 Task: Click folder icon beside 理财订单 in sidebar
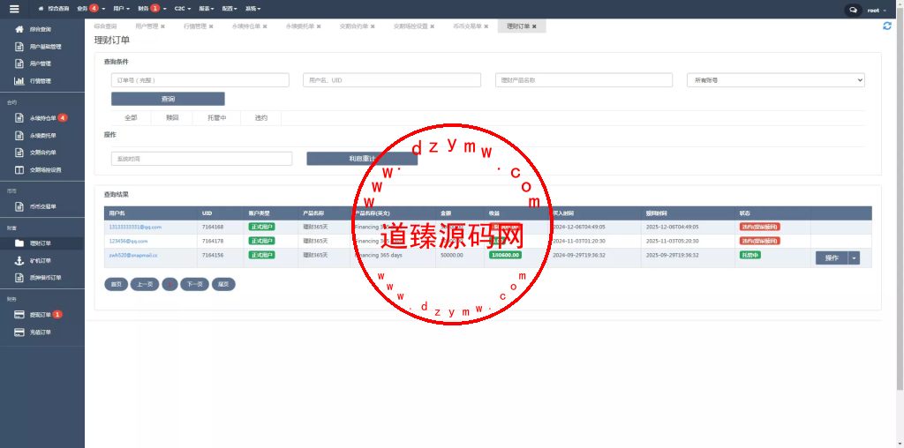coord(19,243)
